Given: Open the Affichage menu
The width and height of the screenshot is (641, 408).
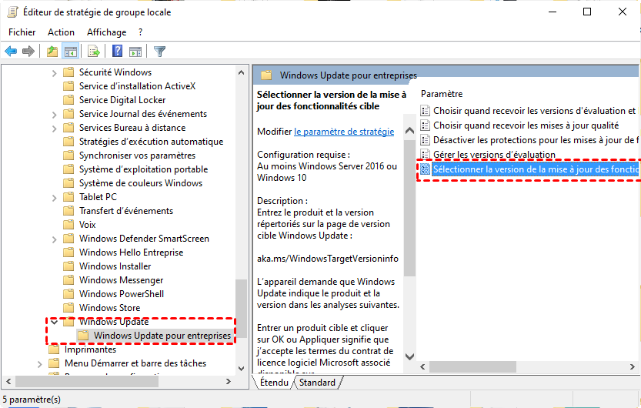Looking at the screenshot, I should tap(106, 32).
